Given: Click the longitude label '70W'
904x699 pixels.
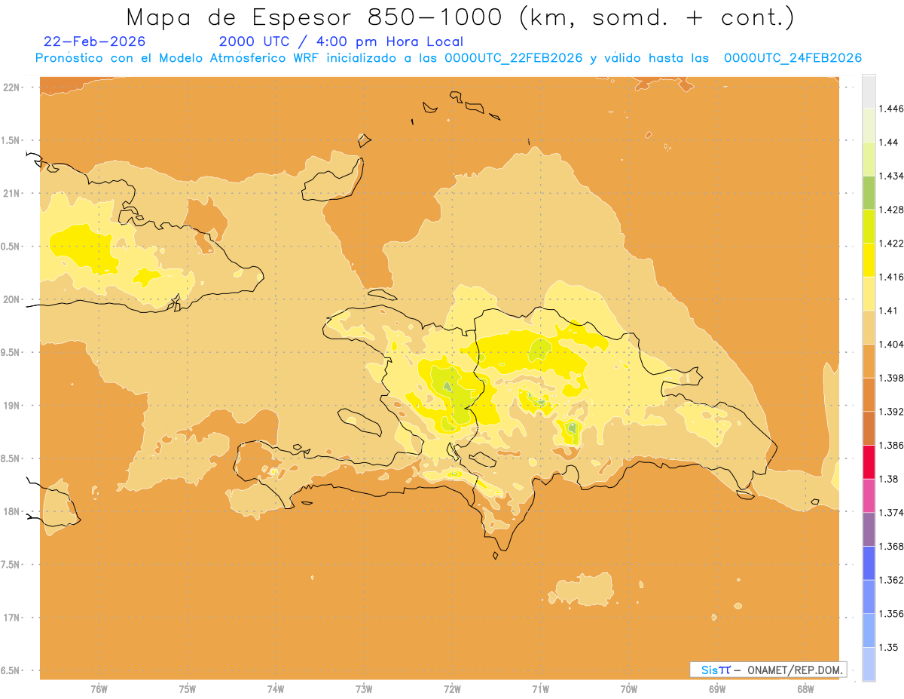Looking at the screenshot, I should point(629,689).
